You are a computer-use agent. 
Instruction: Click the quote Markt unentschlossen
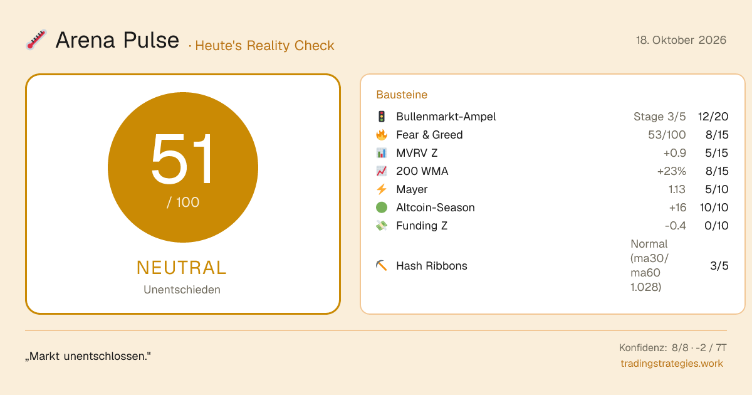88,356
